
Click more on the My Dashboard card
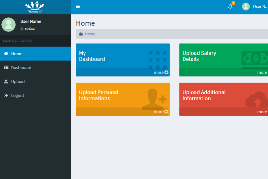161,72
